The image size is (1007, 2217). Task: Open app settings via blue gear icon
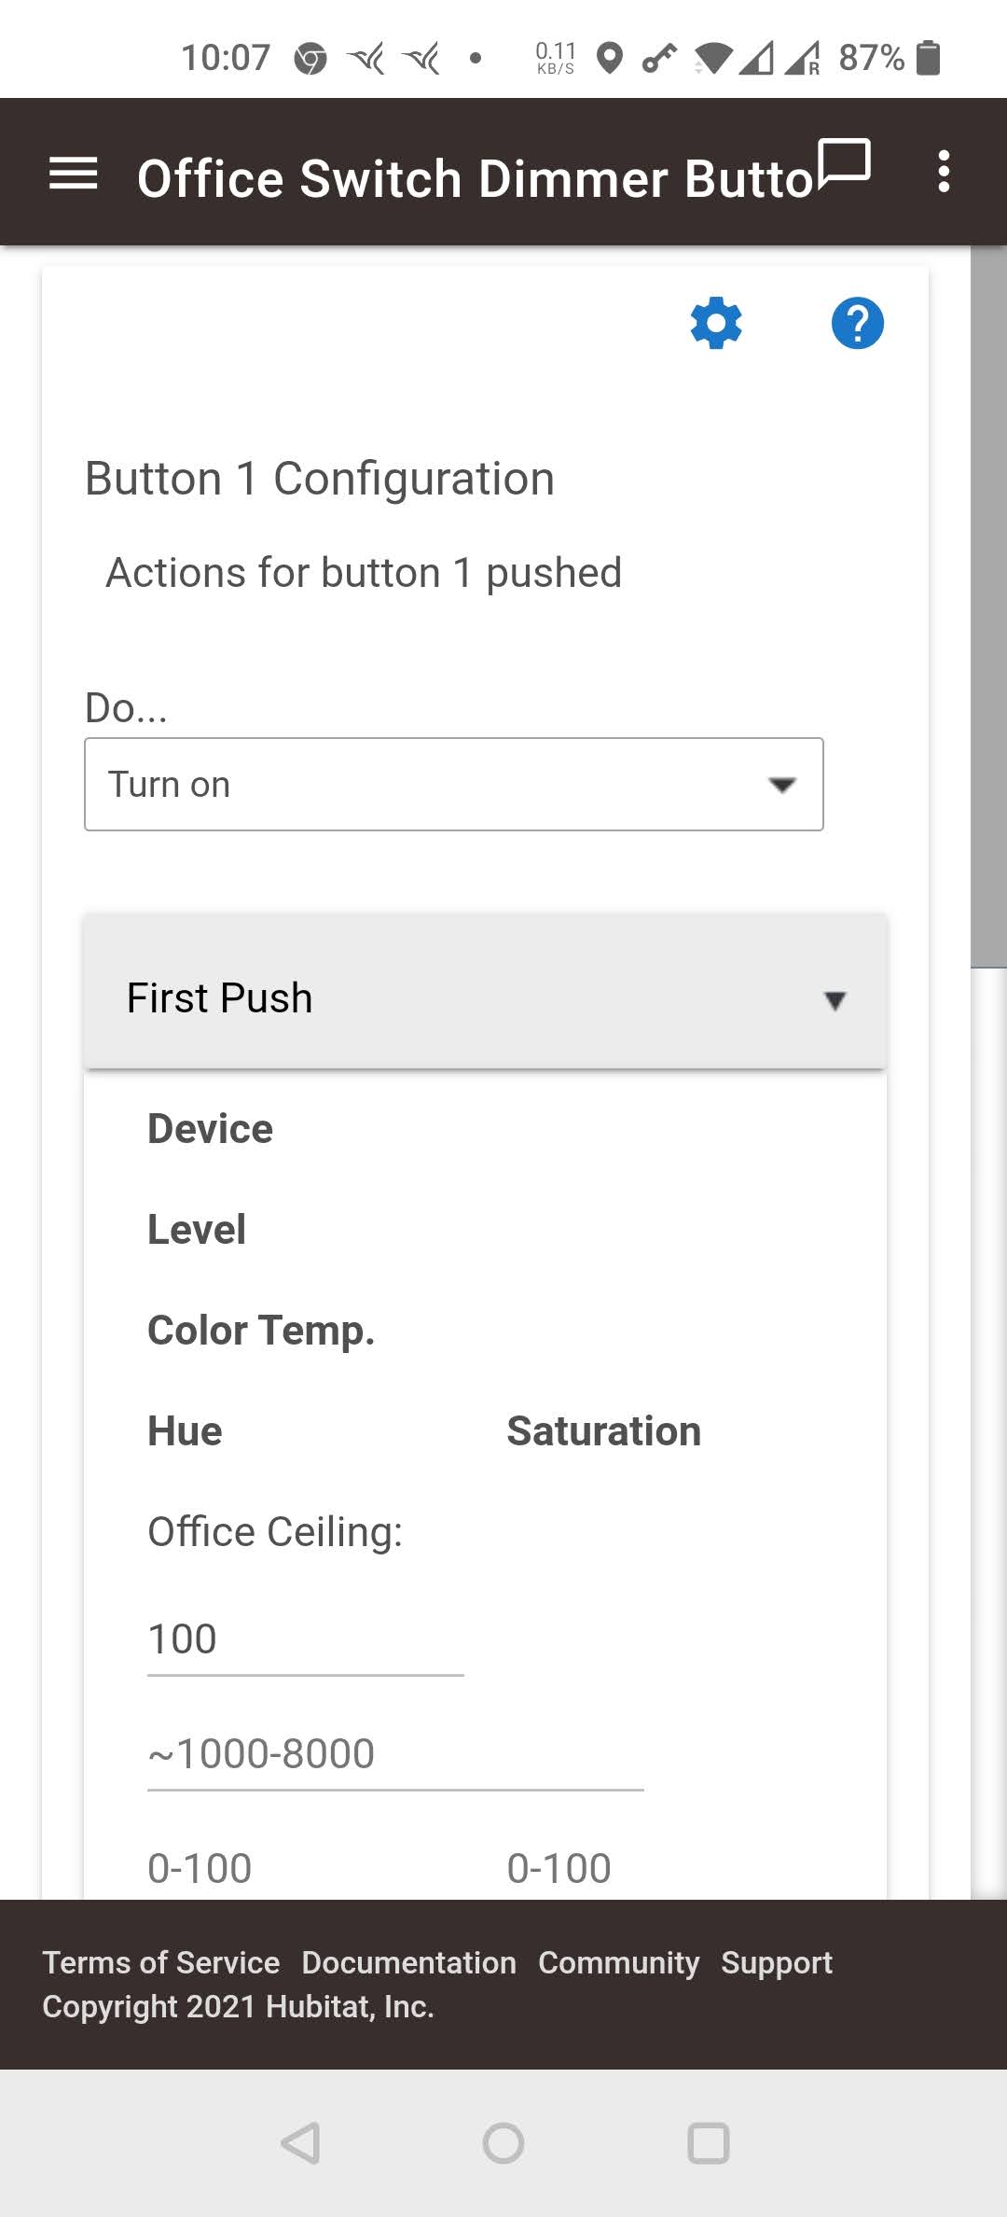(x=716, y=324)
